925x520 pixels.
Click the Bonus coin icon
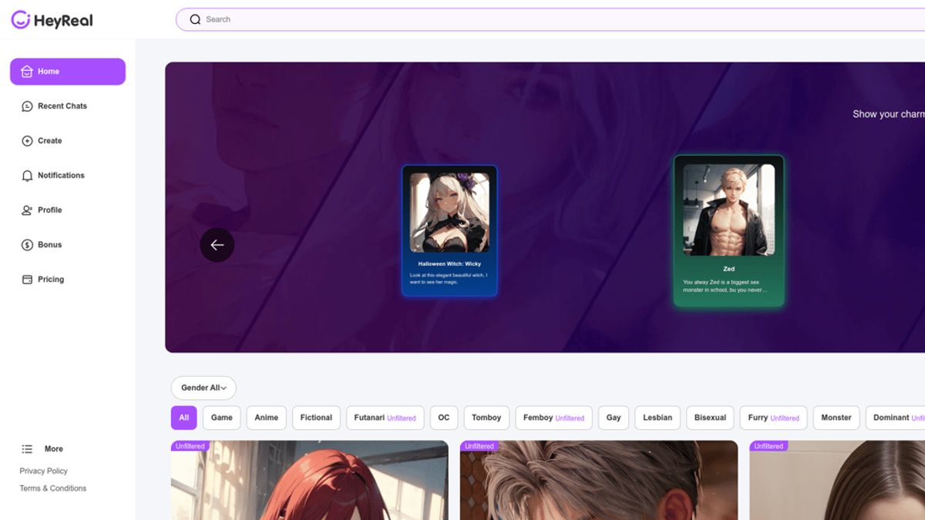tap(27, 245)
